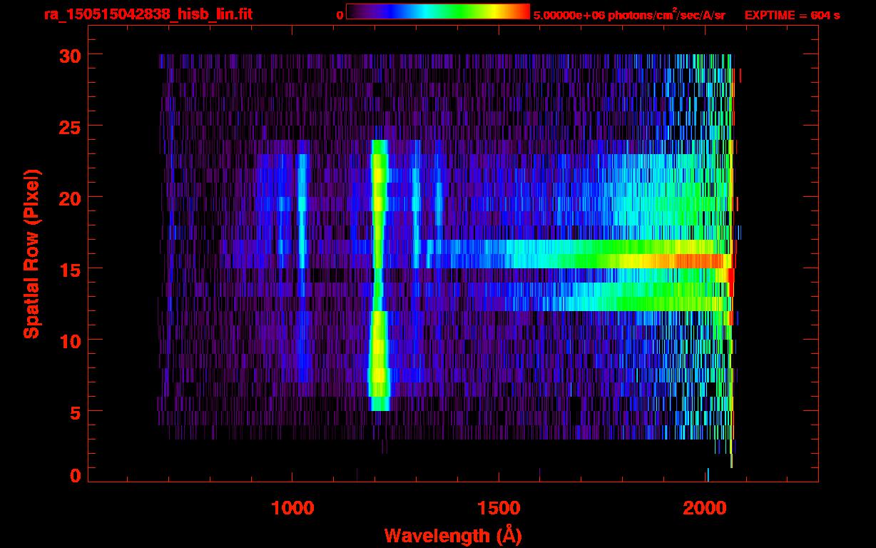Click the rainbow color scale bar

437,11
